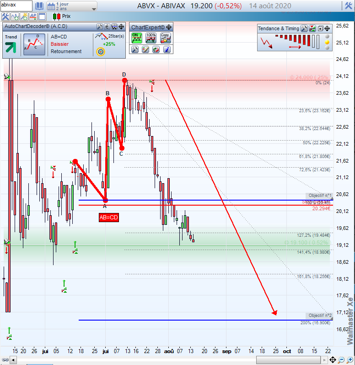The height and width of the screenshot is (365, 355).
Task: Click the green Trend arrow indicator
Action: (x=11, y=47)
